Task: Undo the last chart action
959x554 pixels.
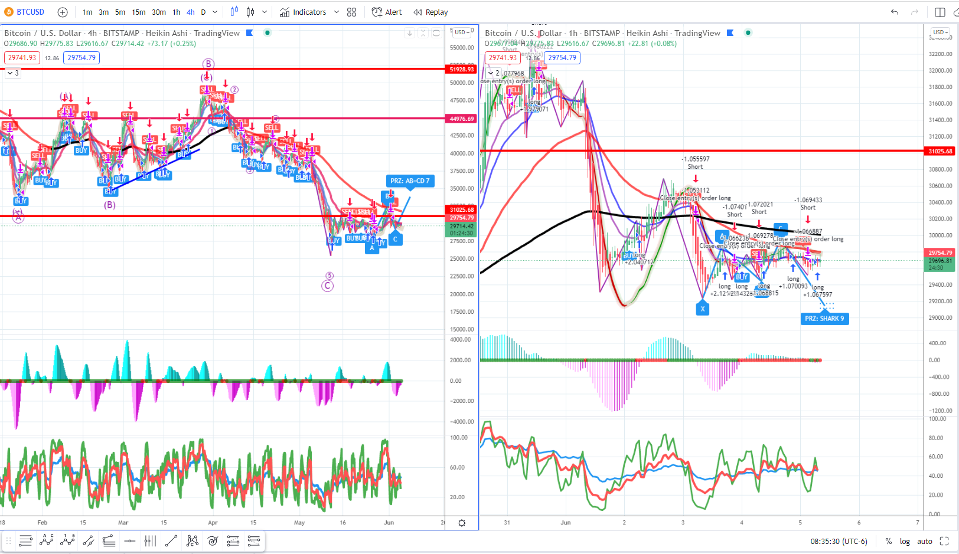Action: 895,12
